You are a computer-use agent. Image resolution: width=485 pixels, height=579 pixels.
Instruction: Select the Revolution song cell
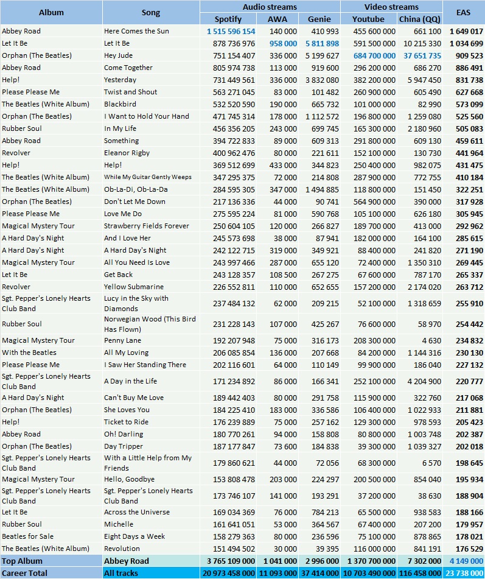pos(151,549)
